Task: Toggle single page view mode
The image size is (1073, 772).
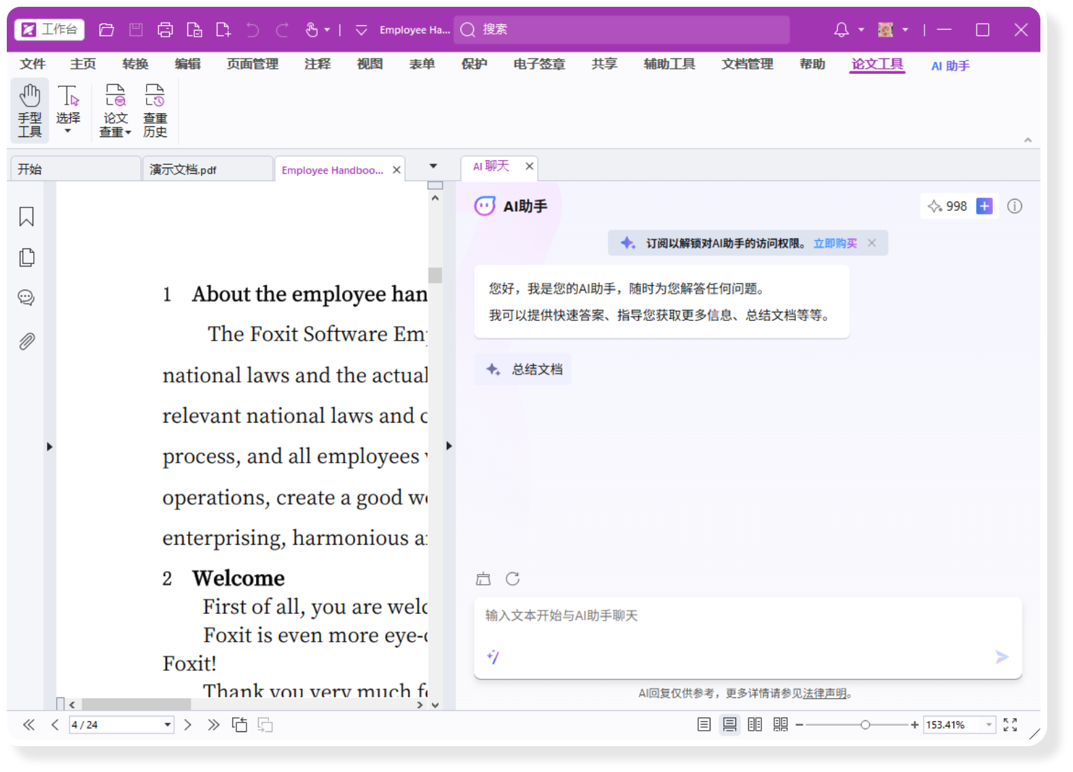Action: point(704,725)
